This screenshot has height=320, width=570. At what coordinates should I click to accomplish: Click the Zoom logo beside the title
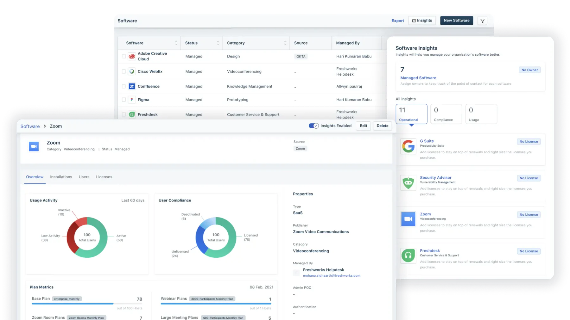[x=34, y=146]
